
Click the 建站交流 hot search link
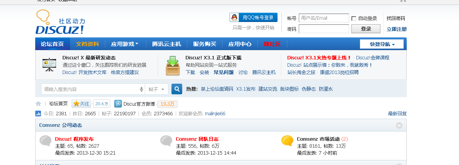click(x=267, y=89)
